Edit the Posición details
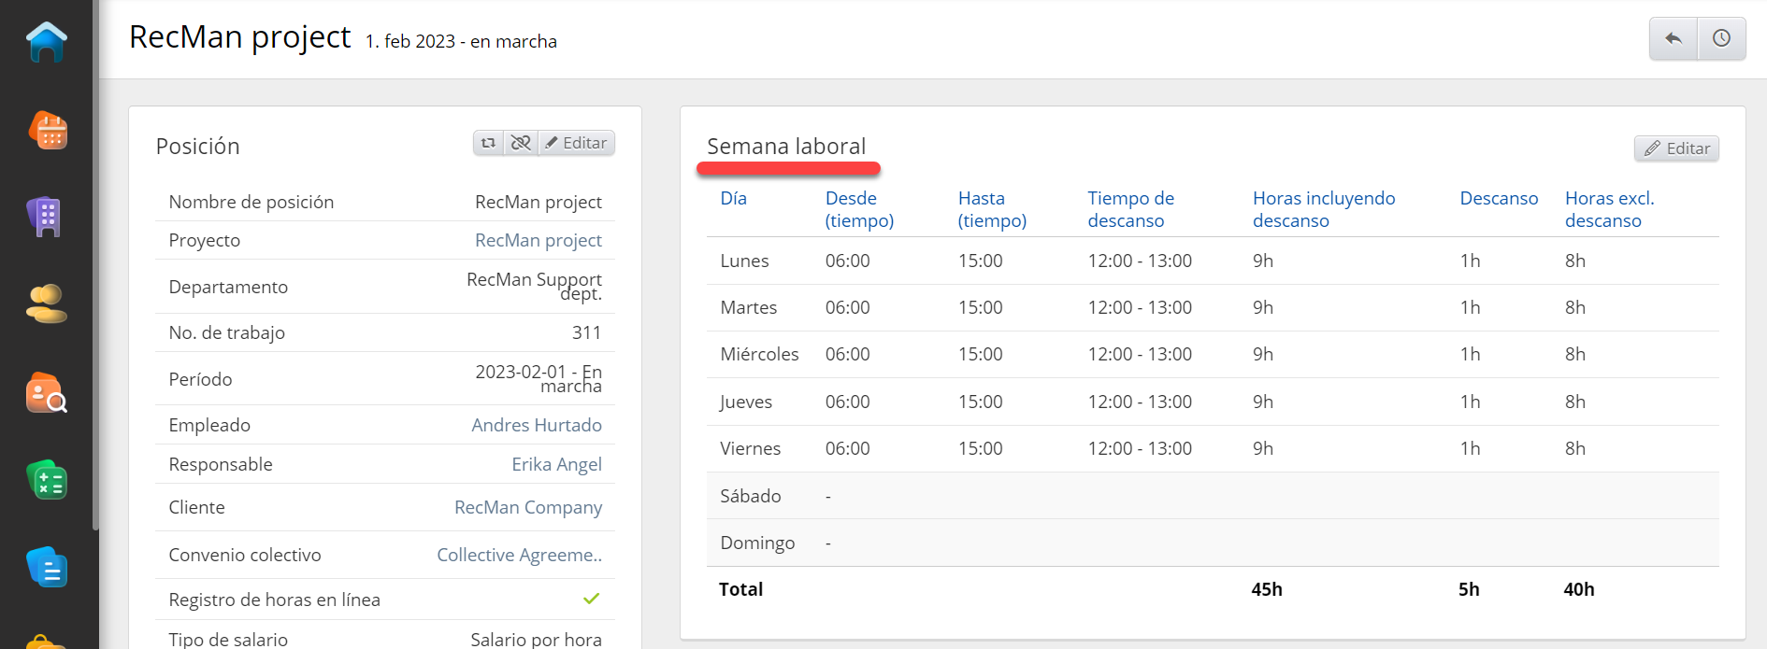Viewport: 1767px width, 649px height. tap(577, 143)
